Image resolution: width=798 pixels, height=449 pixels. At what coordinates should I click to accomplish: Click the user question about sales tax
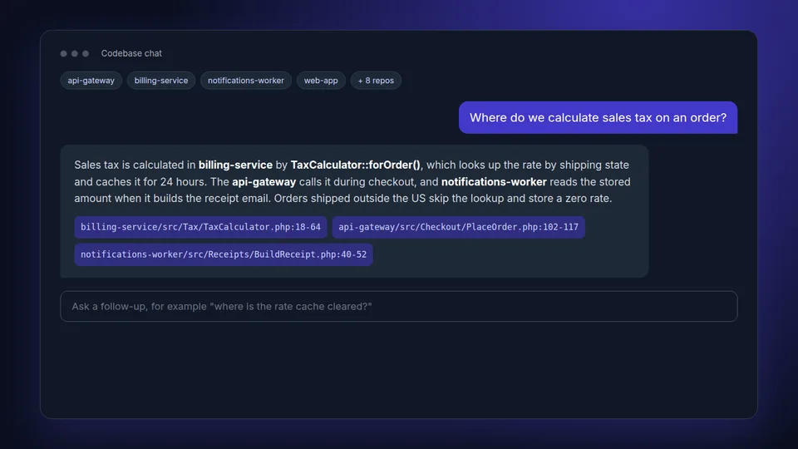(598, 117)
